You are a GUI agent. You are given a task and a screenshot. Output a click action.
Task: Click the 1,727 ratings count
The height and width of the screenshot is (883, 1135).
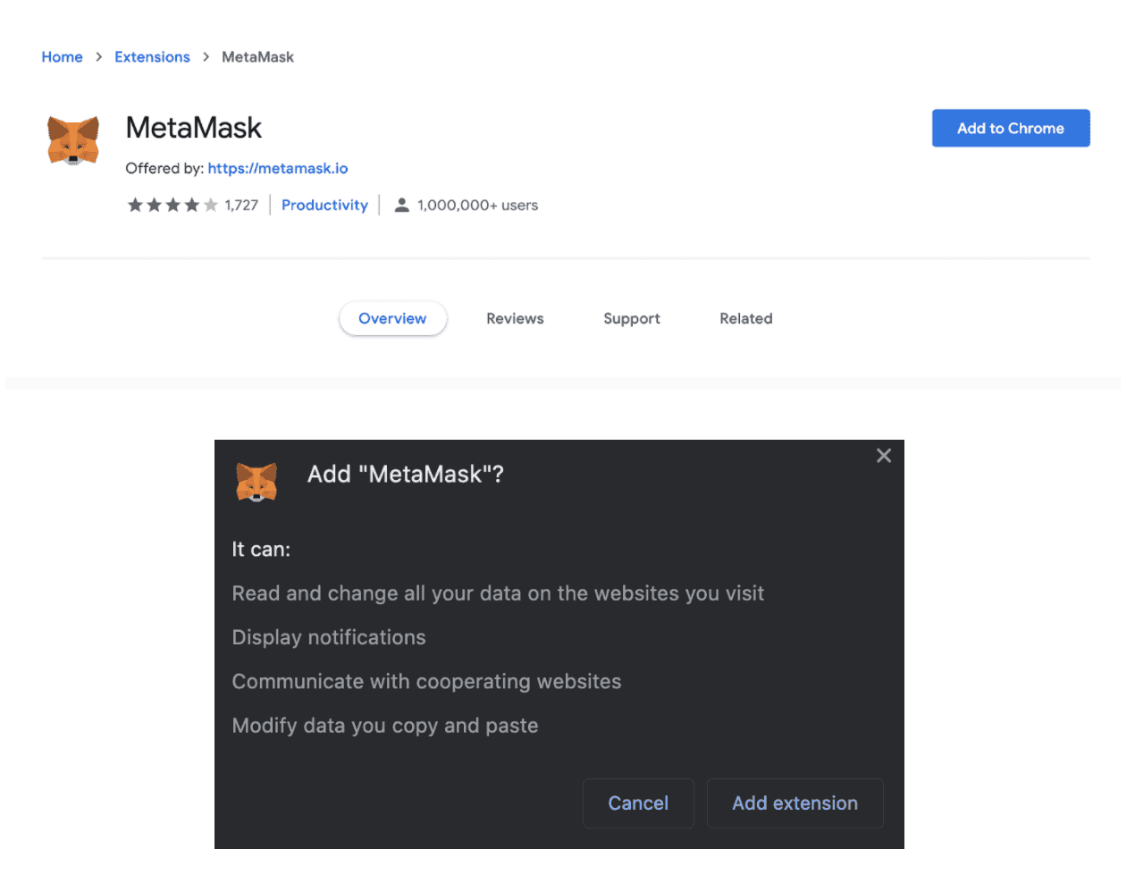point(241,206)
